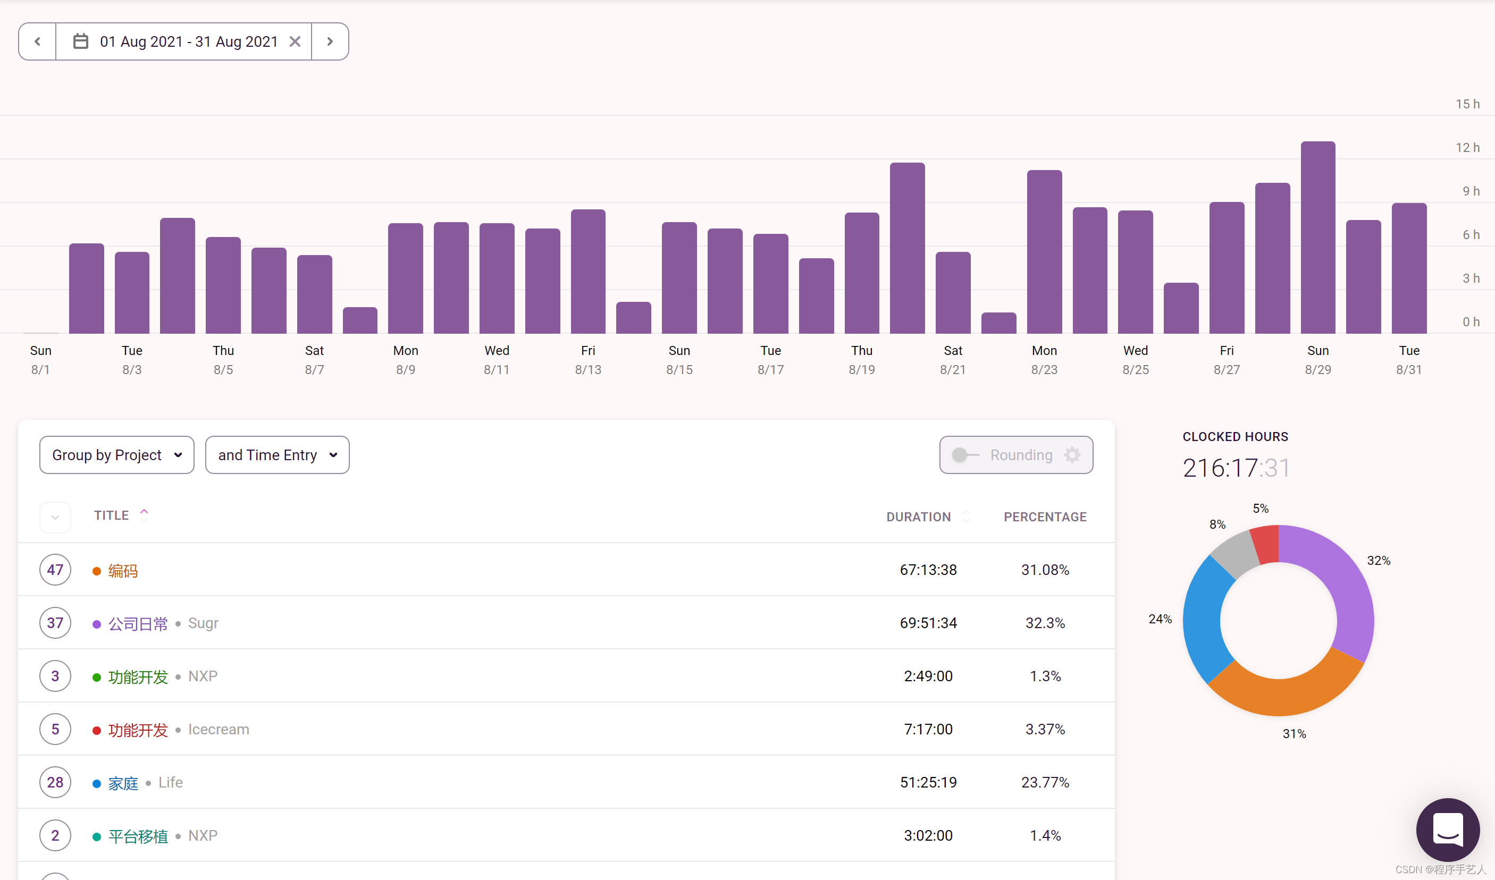Open the 公司日常 project title
This screenshot has width=1495, height=880.
coord(138,624)
